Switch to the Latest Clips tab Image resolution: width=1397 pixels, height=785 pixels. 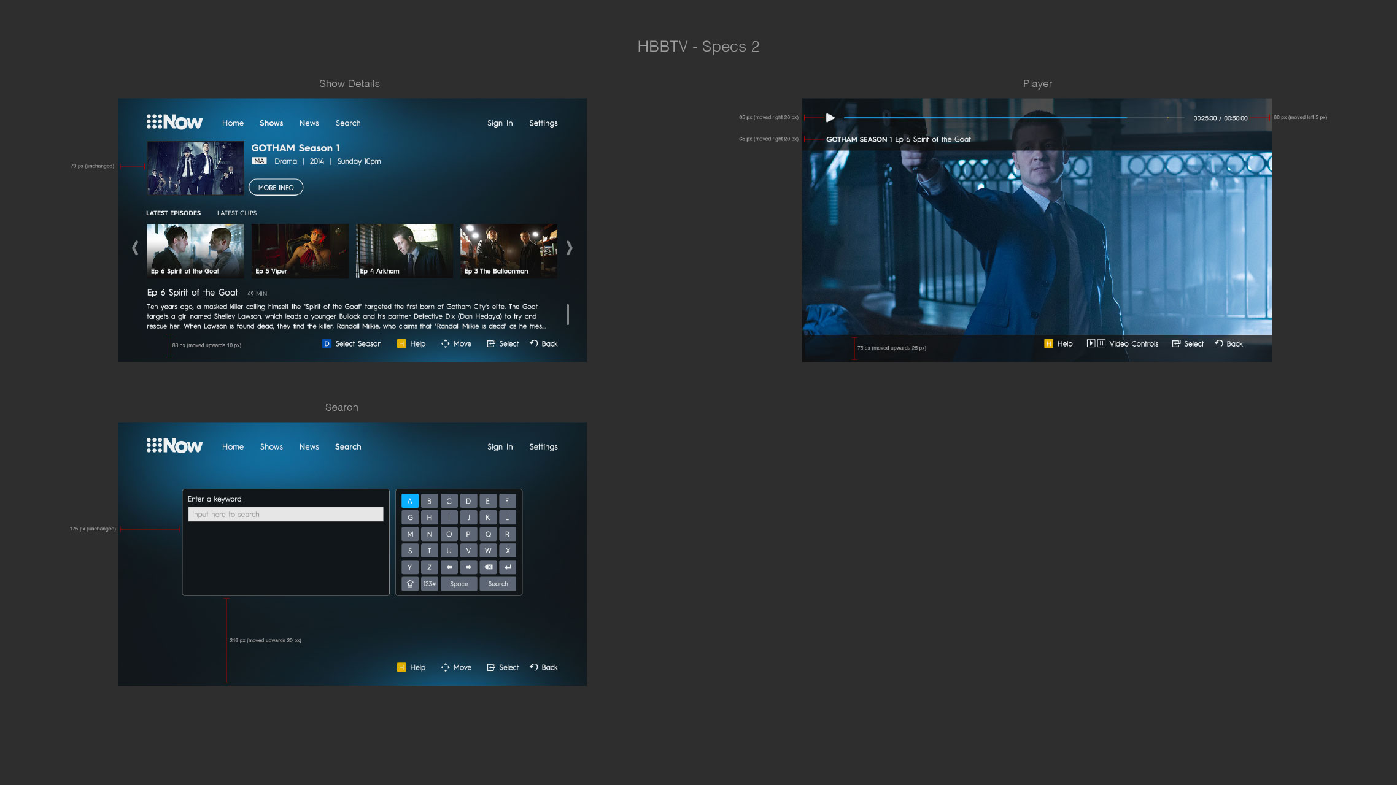(x=237, y=213)
